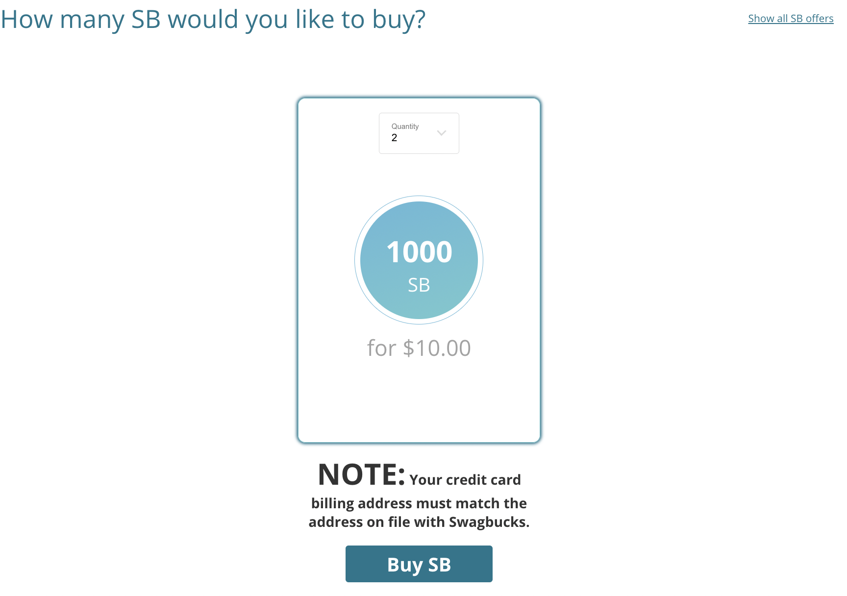
Task: Click the Buy SB button
Action: coord(419,564)
